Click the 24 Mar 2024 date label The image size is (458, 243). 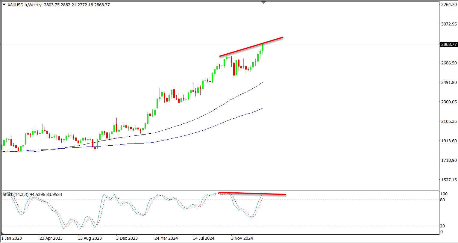166,238
